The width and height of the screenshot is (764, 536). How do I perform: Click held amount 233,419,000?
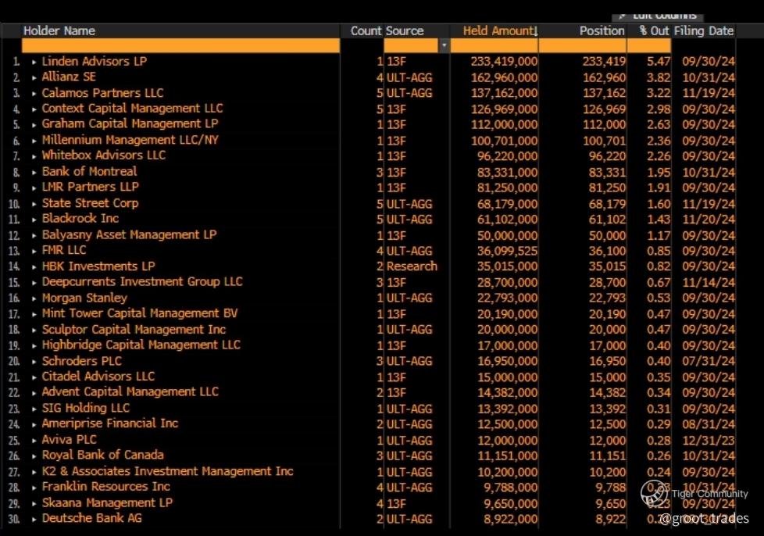(505, 62)
